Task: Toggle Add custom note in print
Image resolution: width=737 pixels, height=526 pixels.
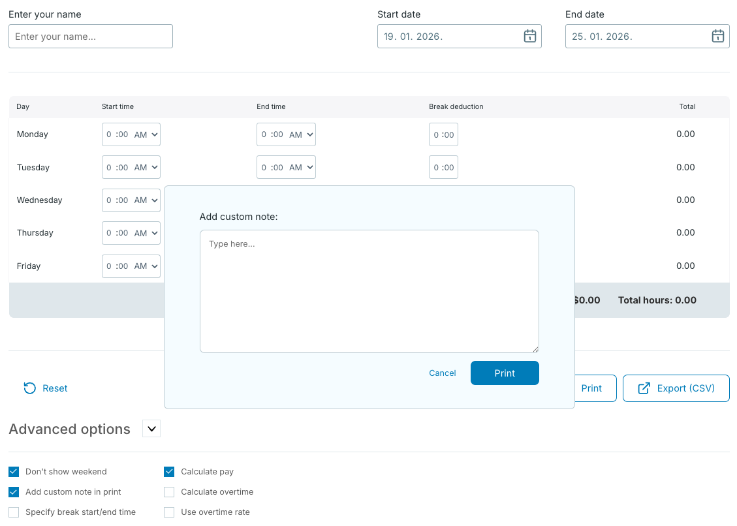Action: (14, 492)
